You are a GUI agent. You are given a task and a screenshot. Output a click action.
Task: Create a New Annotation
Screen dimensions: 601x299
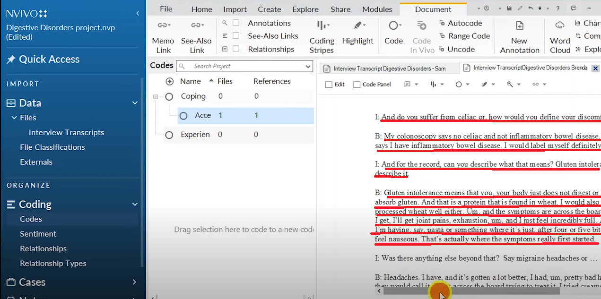click(519, 36)
